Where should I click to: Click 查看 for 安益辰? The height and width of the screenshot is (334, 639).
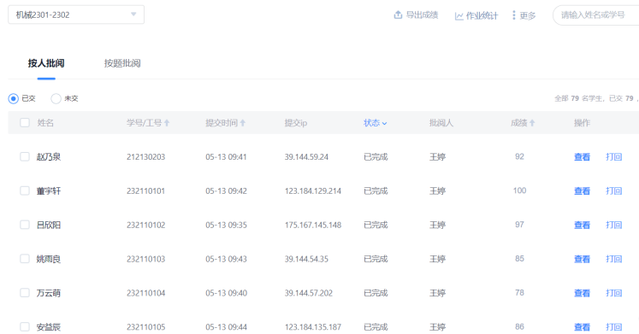pyautogui.click(x=582, y=327)
